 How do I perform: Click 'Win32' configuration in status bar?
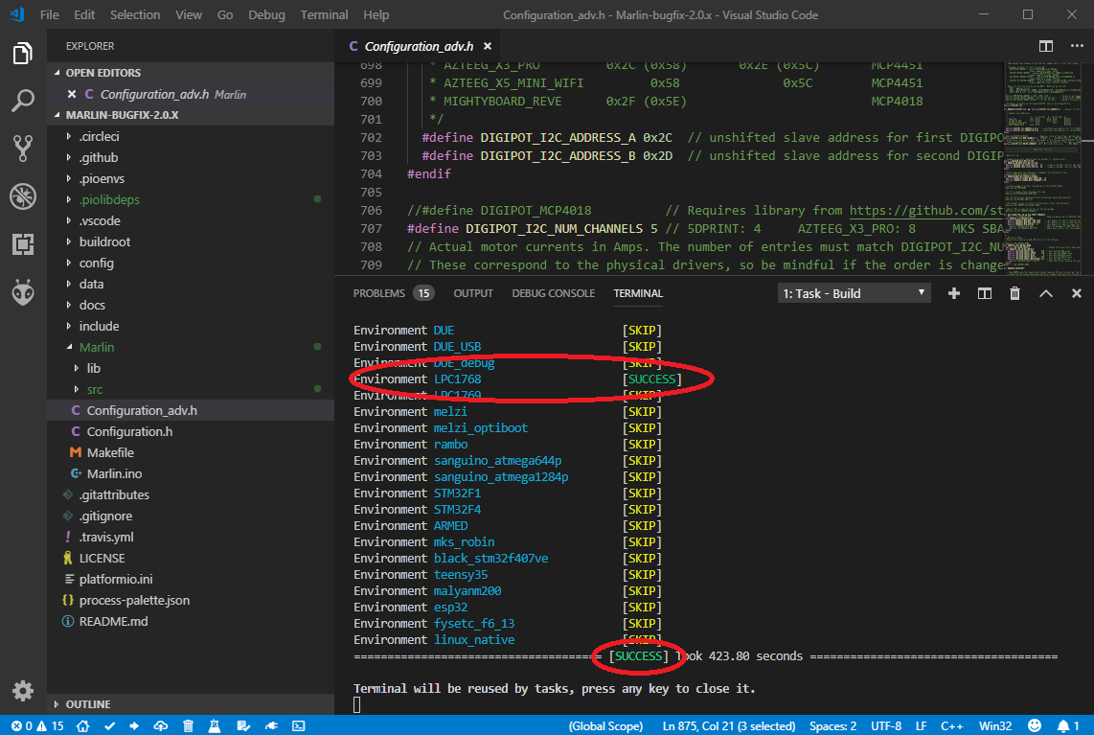pos(995,726)
